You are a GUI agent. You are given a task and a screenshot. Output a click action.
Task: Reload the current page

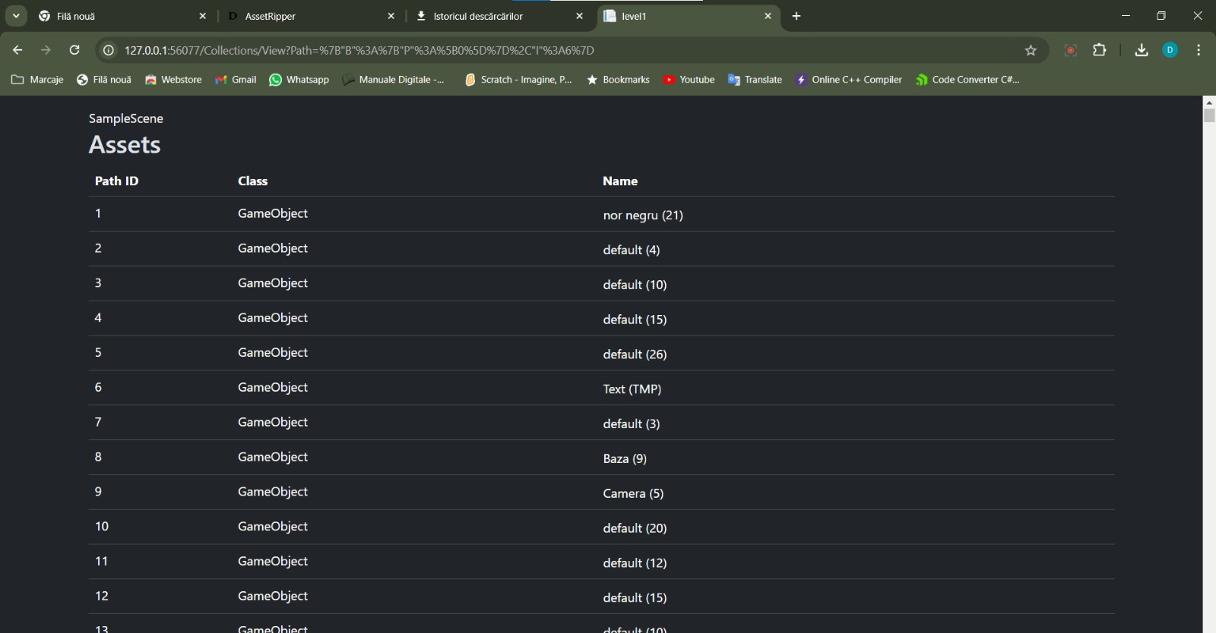pyautogui.click(x=74, y=50)
